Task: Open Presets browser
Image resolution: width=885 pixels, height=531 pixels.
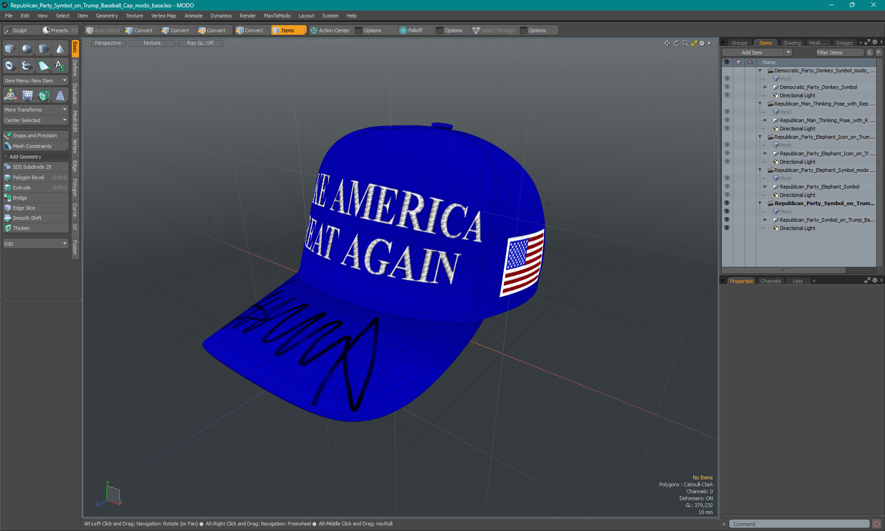Action: [59, 30]
